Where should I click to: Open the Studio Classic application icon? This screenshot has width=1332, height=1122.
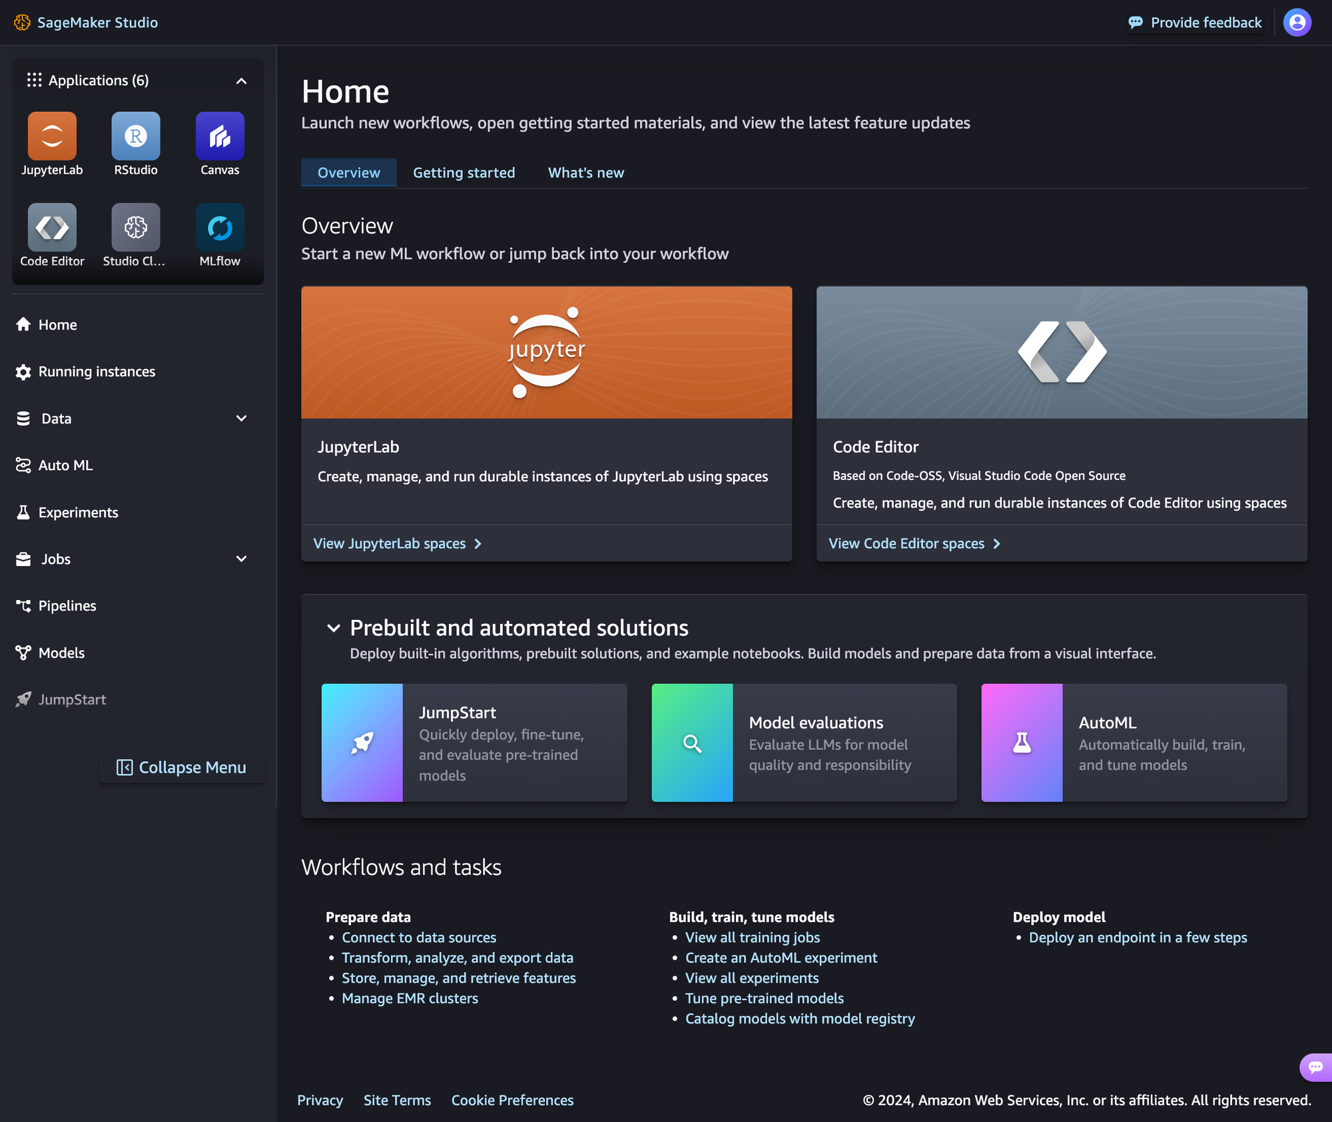coord(136,228)
